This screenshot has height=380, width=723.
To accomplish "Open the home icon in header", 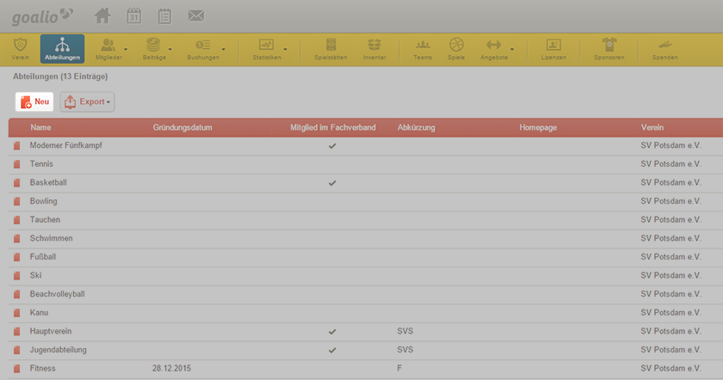I will tap(102, 16).
